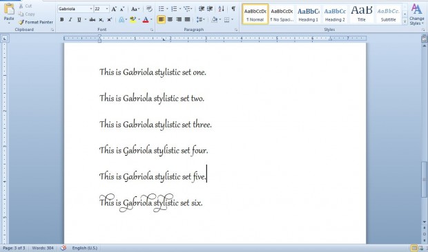Open the Change Case Aa dropdown
Image resolution: width=428 pixels, height=252 pixels.
pos(135,9)
